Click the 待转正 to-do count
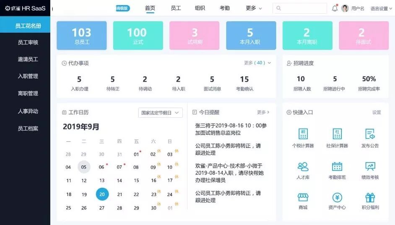This screenshot has width=395, height=225. [113, 83]
